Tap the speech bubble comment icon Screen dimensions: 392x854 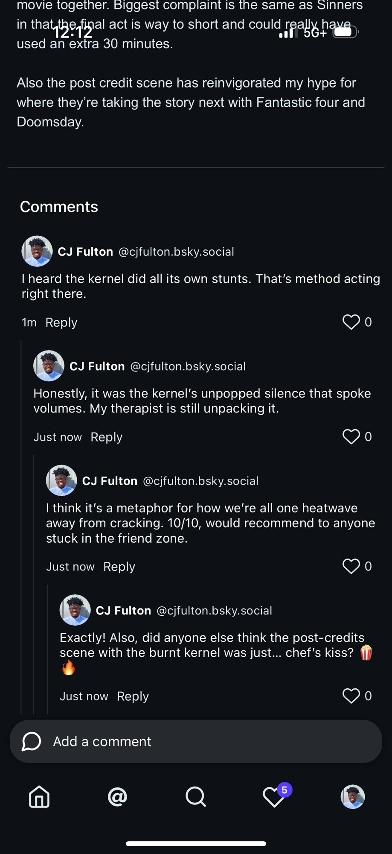click(x=31, y=741)
